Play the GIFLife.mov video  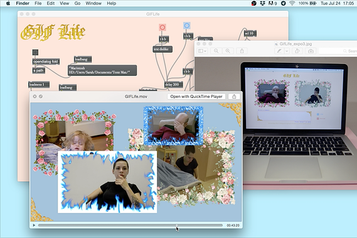pos(34,225)
